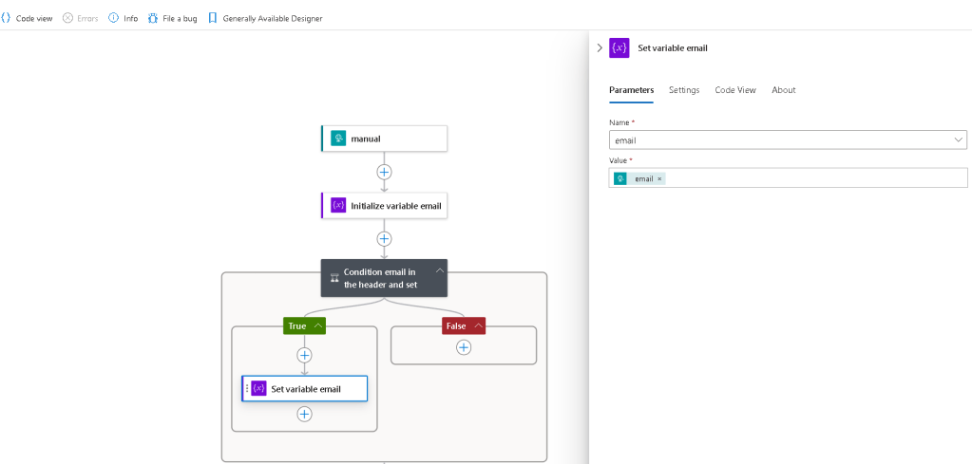Click into the Value input field
Screen dimensions: 972x464
[x=788, y=178]
